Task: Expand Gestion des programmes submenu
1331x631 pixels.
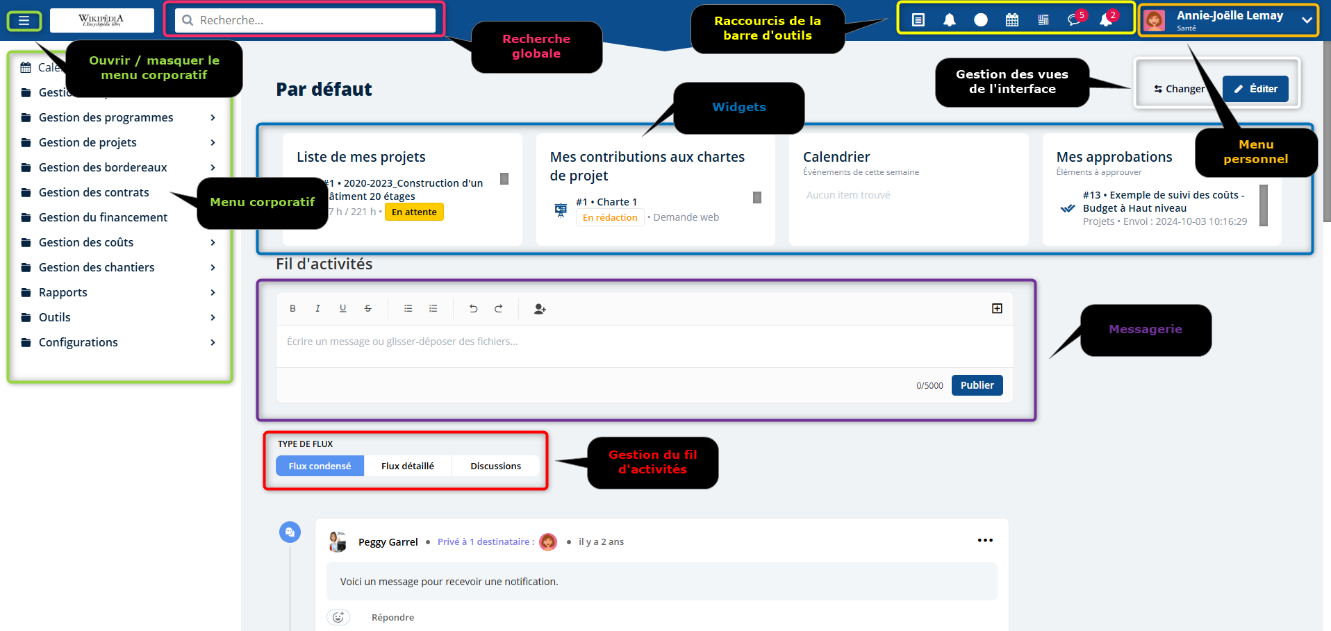Action: coord(213,117)
